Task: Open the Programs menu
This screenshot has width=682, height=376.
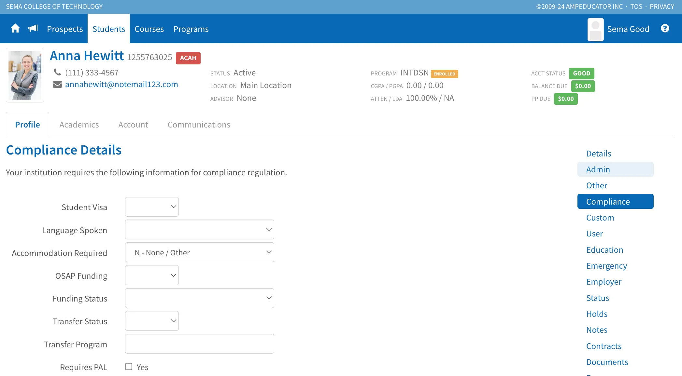Action: coord(191,29)
